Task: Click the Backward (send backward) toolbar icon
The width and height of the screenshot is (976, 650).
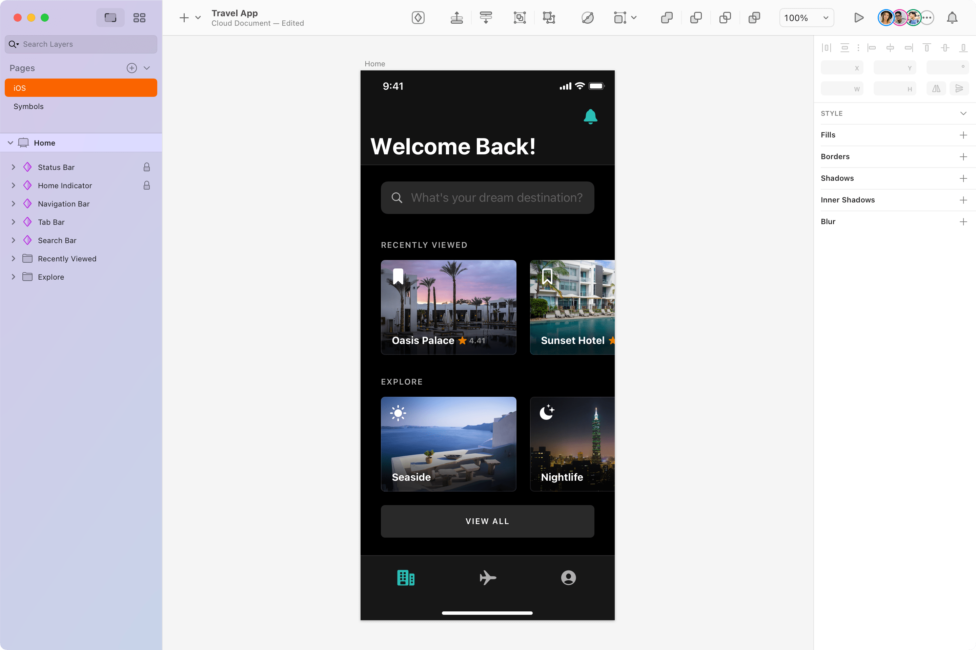Action: [x=486, y=18]
